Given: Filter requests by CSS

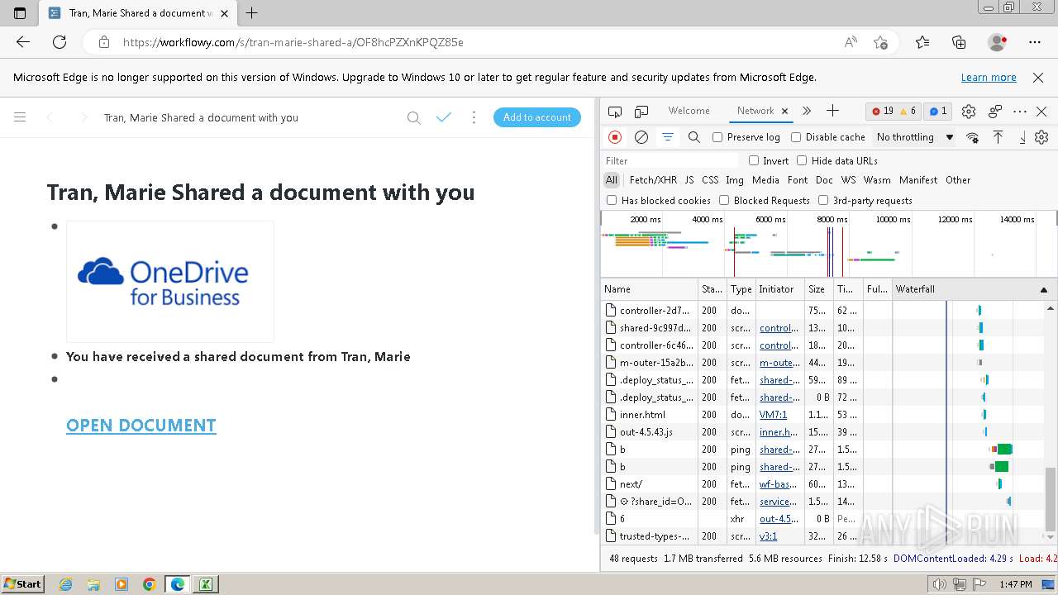Looking at the screenshot, I should (710, 179).
